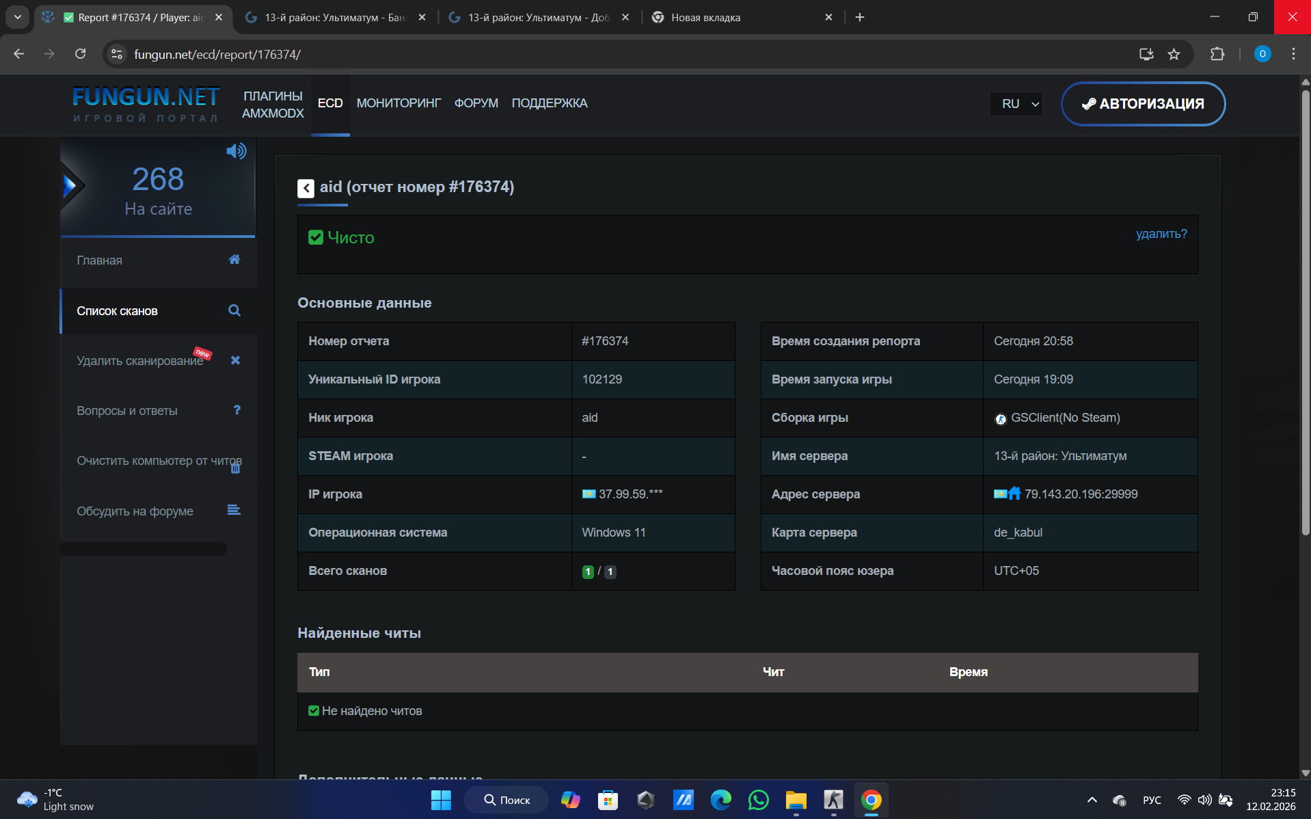Open WhatsApp from the taskbar
The image size is (1311, 819).
click(759, 800)
